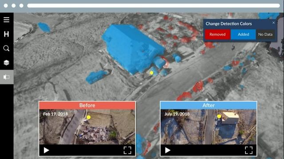Play the Before video

(x=46, y=150)
